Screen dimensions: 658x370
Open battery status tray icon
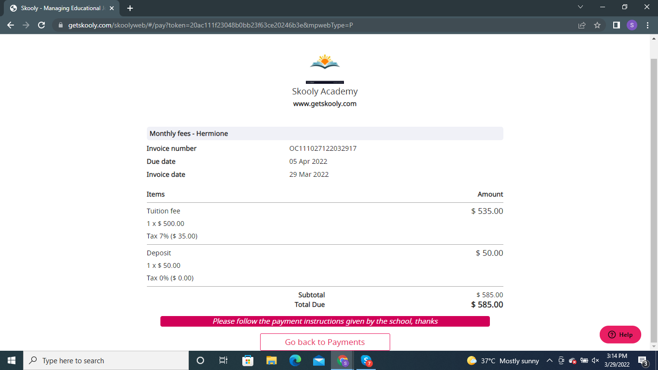pyautogui.click(x=584, y=360)
